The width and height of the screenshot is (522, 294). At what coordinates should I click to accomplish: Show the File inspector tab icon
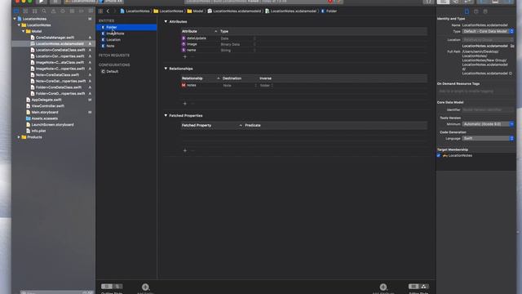pos(467,11)
